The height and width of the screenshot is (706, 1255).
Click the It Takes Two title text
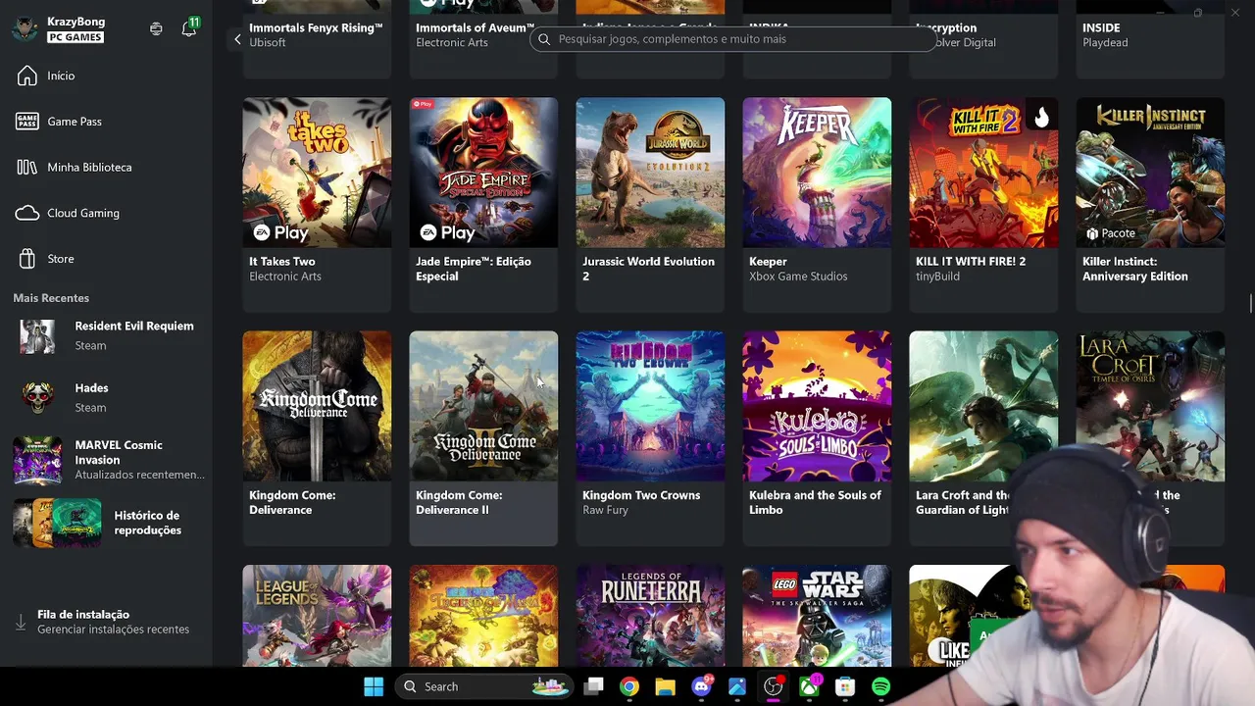click(x=282, y=262)
